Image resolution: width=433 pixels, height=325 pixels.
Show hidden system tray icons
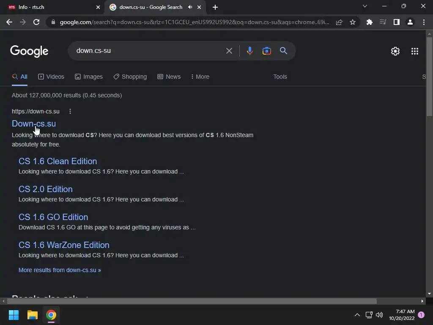point(357,315)
